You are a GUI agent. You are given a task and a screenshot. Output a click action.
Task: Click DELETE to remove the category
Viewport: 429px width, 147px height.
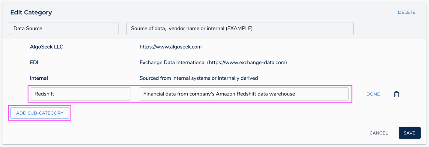(407, 12)
